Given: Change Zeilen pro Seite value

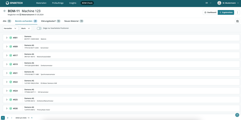Looking at the screenshot, I should 30,118.
